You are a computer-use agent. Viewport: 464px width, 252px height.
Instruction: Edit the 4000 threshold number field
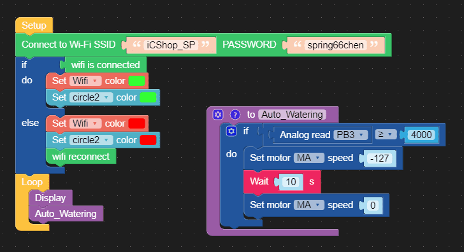421,135
